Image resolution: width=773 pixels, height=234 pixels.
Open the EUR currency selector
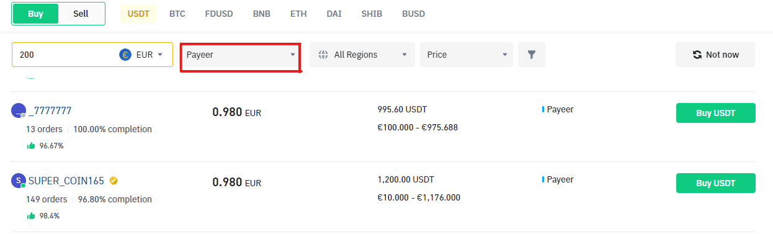(x=141, y=55)
